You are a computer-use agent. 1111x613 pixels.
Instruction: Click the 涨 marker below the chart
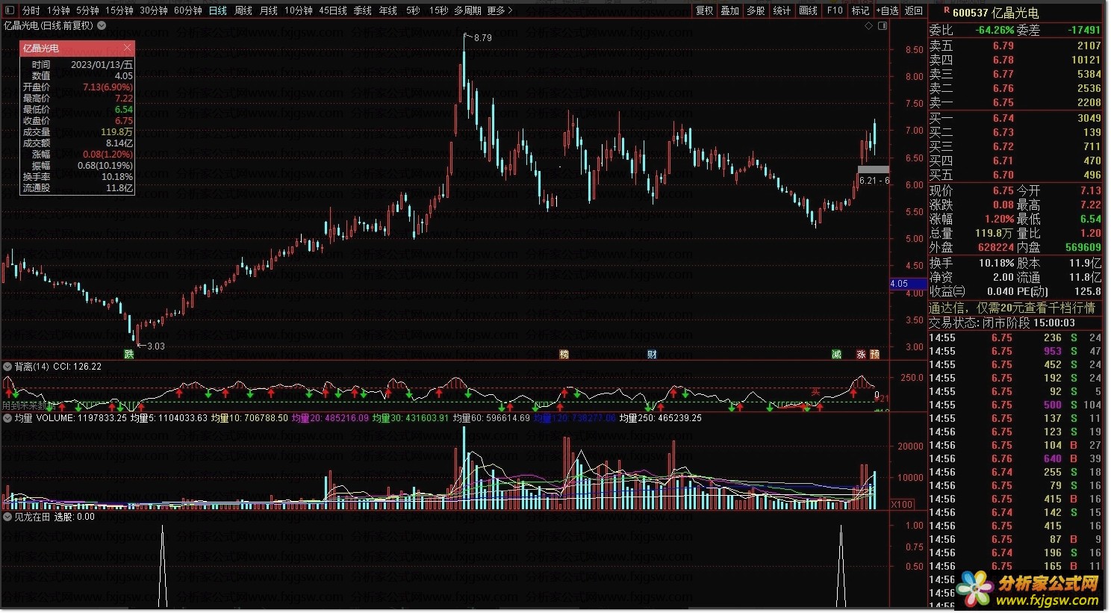click(862, 354)
